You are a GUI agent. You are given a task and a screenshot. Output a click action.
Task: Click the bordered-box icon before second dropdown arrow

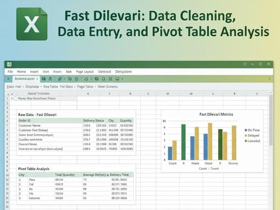click(x=86, y=79)
